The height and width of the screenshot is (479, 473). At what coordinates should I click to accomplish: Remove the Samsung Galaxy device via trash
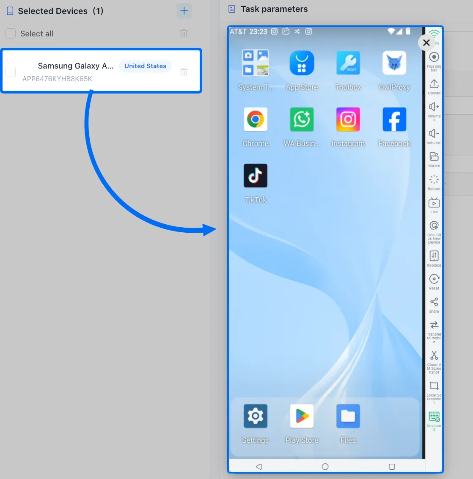184,72
